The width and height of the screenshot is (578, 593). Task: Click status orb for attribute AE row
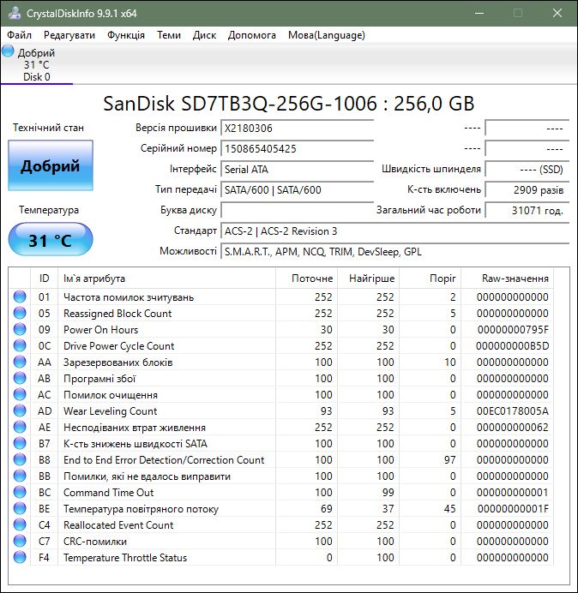click(x=20, y=427)
